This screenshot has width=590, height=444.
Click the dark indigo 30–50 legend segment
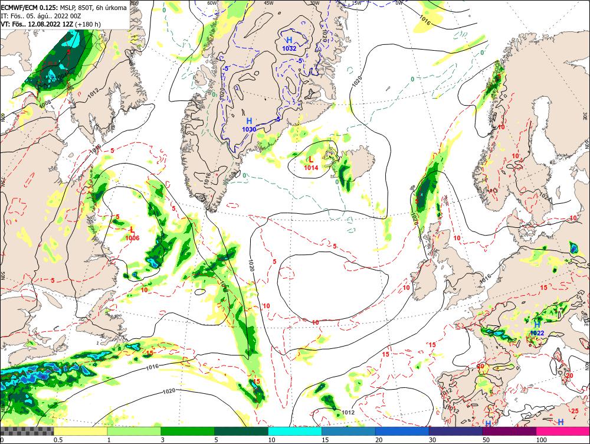455,431
